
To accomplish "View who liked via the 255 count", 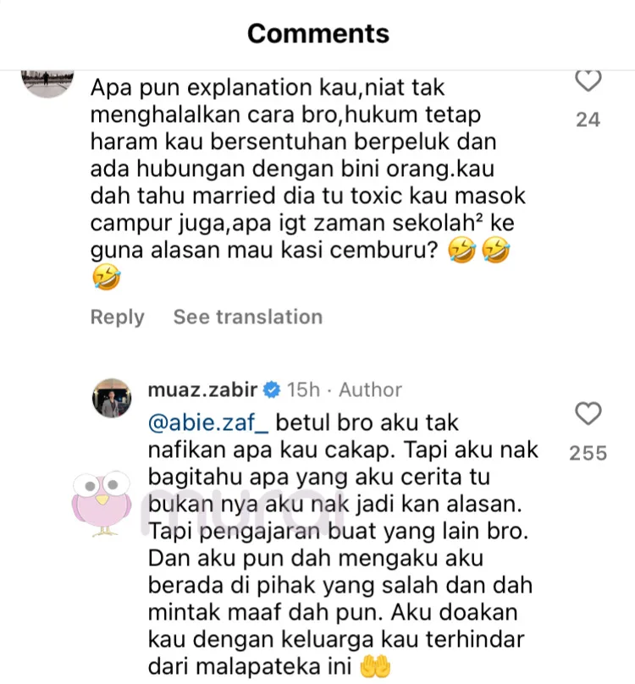I will coord(588,453).
